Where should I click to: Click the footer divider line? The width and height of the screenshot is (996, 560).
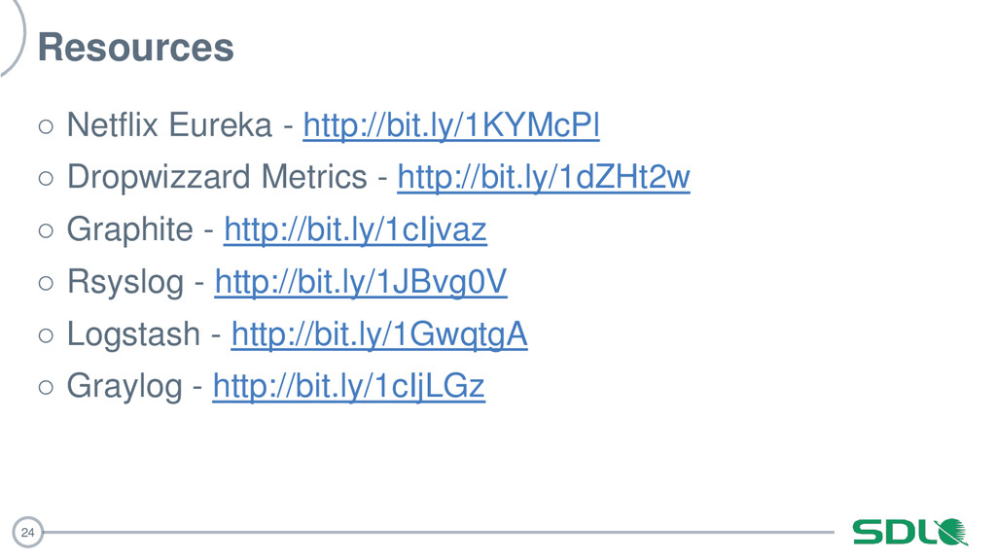click(x=439, y=532)
